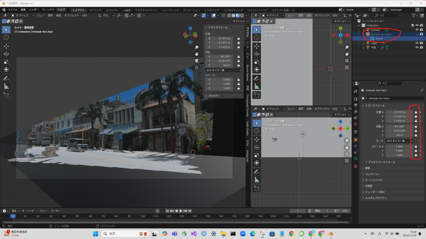This screenshot has height=239, width=426.
Task: Select the カメラ item in the outliner
Action: pos(379,39)
